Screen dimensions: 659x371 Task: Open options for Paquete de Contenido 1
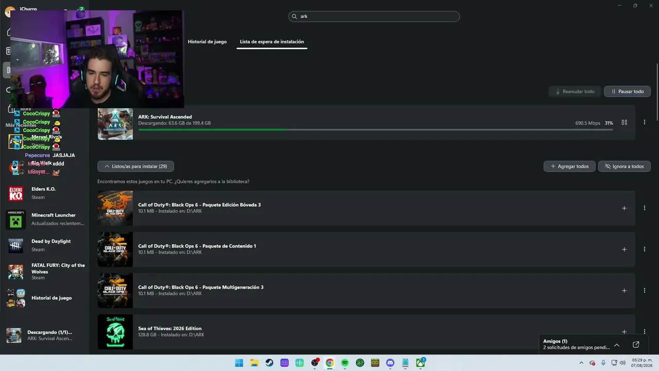click(645, 249)
